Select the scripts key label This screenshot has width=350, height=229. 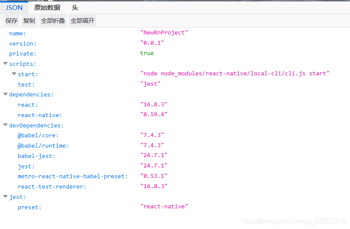point(22,64)
